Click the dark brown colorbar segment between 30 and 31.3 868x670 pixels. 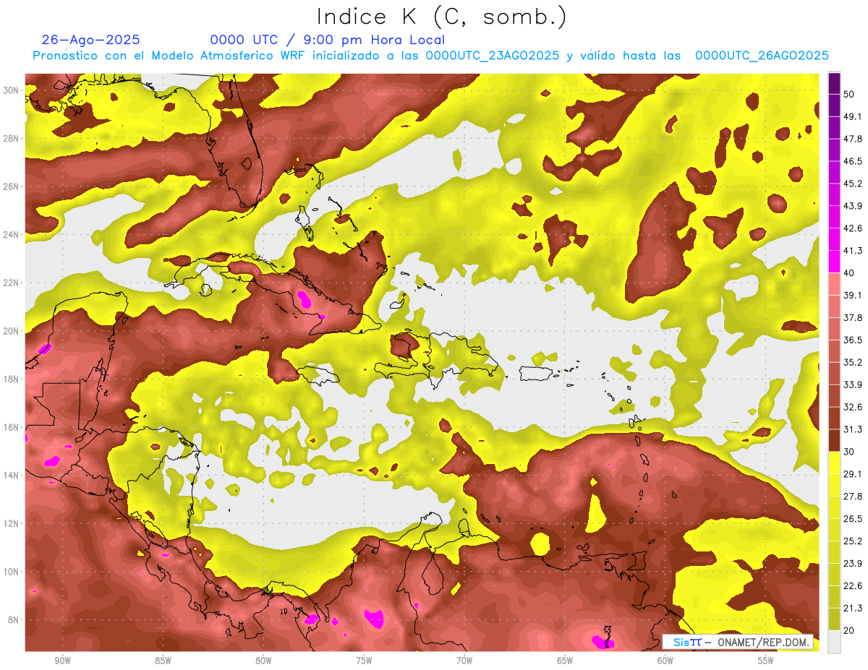click(x=834, y=440)
